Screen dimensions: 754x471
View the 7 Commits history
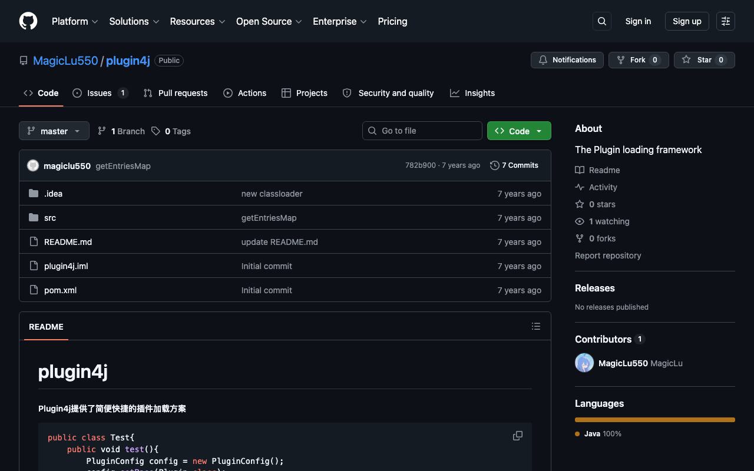click(x=514, y=165)
